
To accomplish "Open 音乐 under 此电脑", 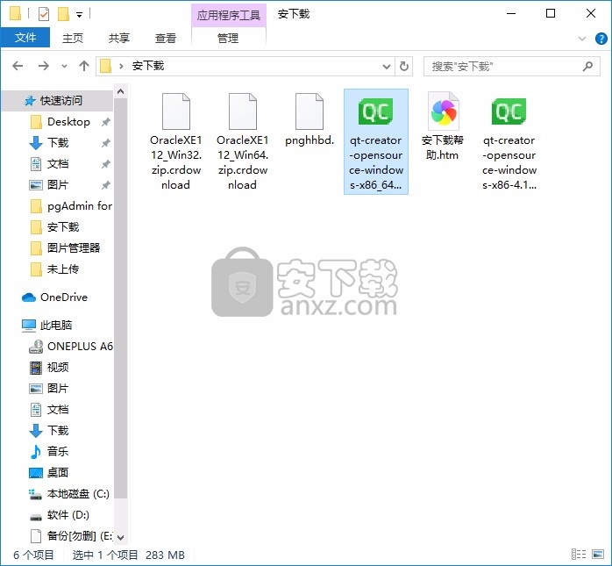I will (x=58, y=452).
